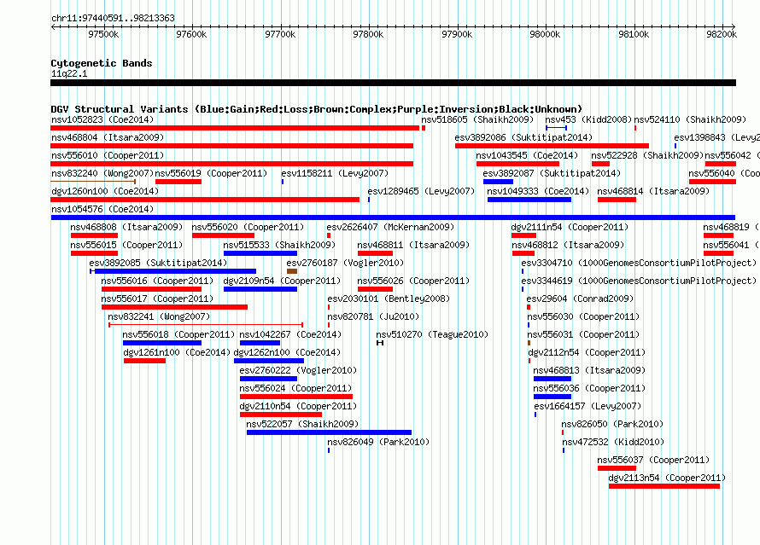Open the nsv556010 (Cooper2011) variant

click(108, 155)
